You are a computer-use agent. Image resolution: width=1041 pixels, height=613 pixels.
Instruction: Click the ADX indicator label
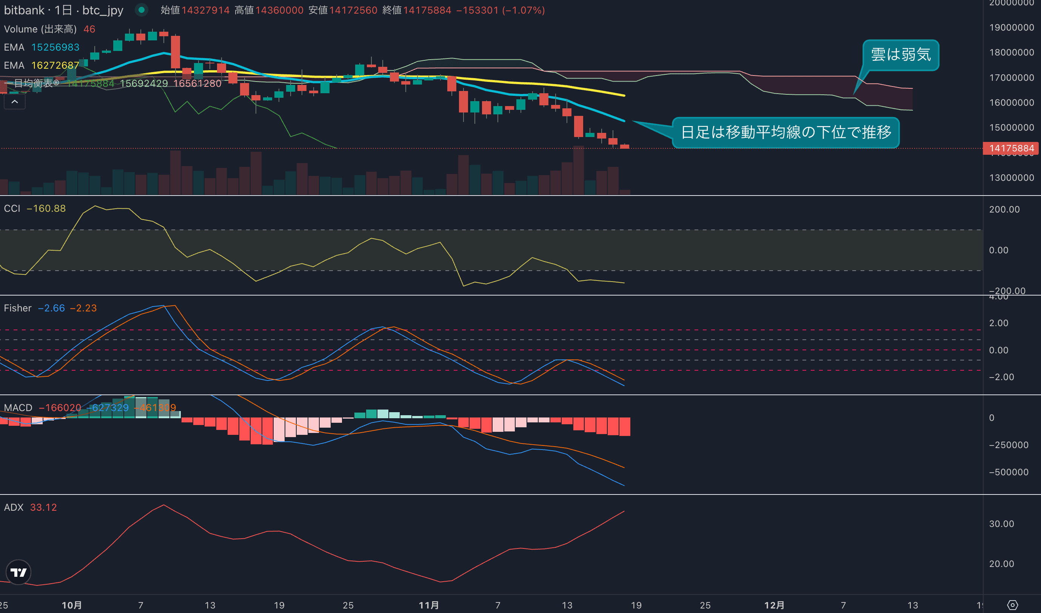tap(14, 507)
